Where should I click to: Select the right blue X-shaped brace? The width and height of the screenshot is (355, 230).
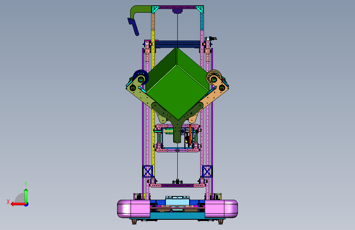207,171
